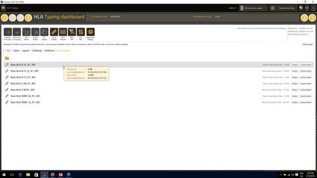Click Analyse for Rare HLA-A 31_R1_001
This screenshot has height=178, width=317.
point(295,65)
